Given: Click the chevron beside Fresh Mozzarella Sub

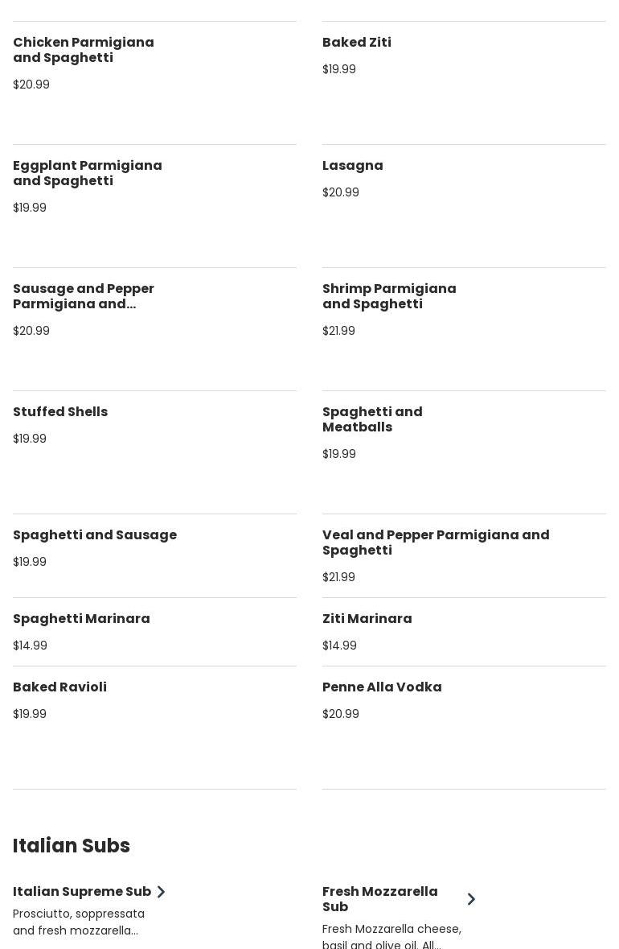Looking at the screenshot, I should (471, 899).
